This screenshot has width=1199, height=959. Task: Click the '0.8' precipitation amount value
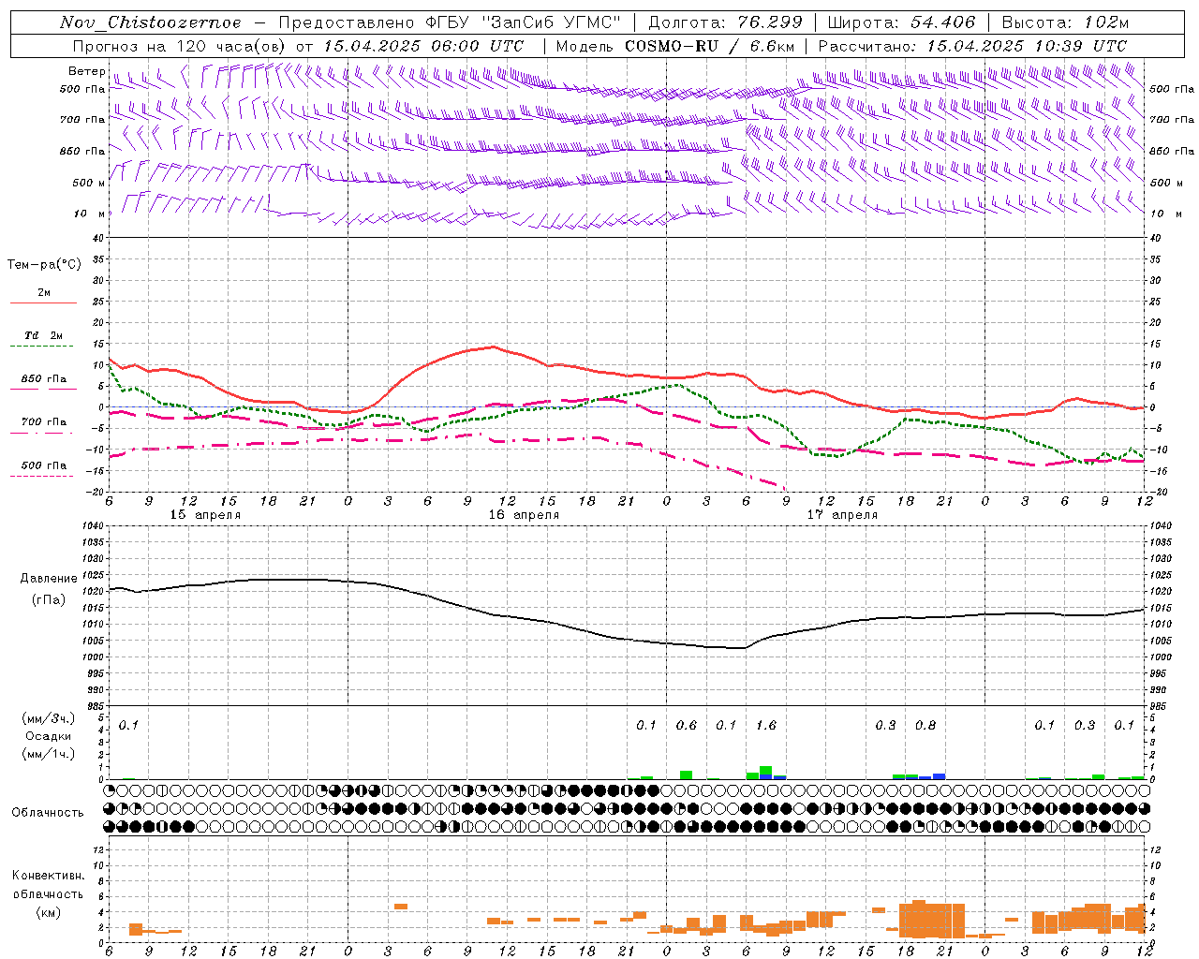click(925, 725)
